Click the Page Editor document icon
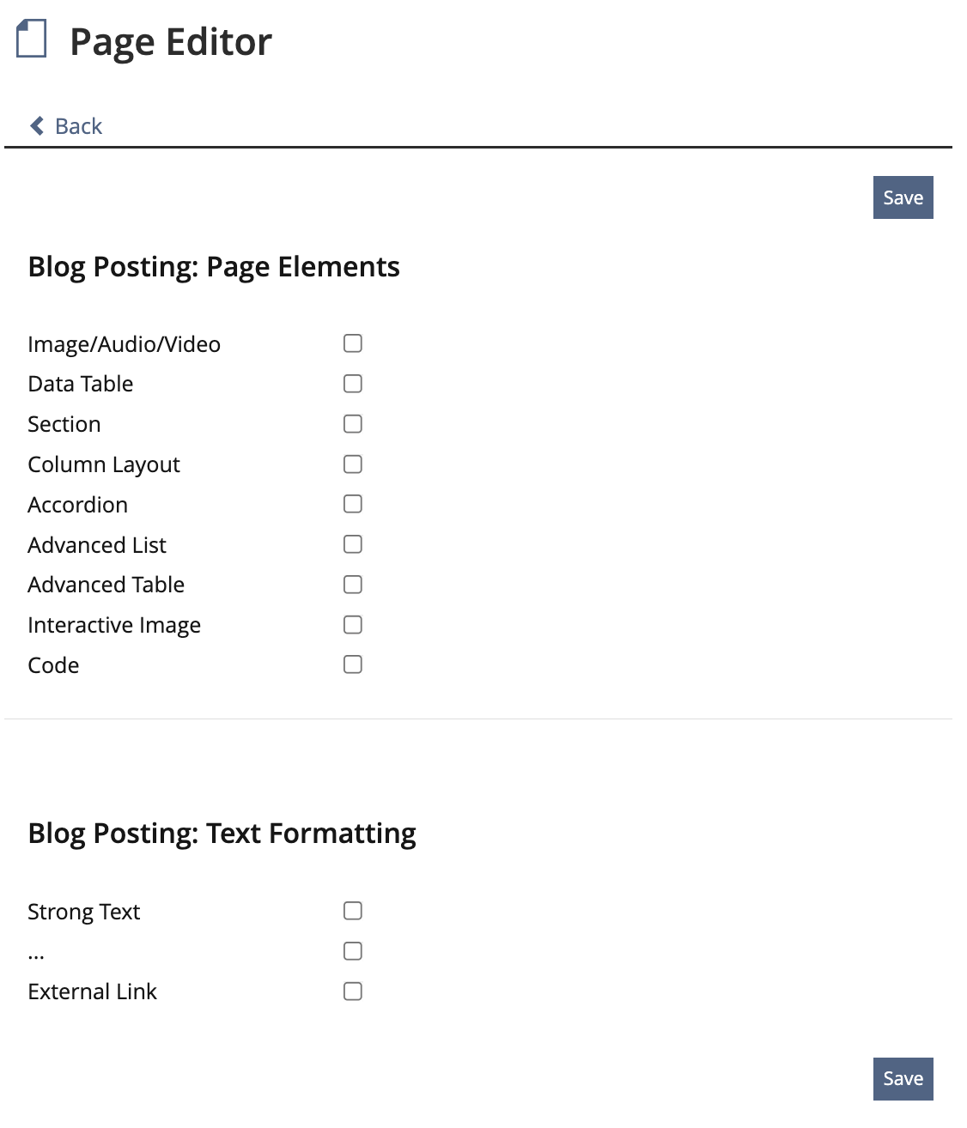 (32, 39)
